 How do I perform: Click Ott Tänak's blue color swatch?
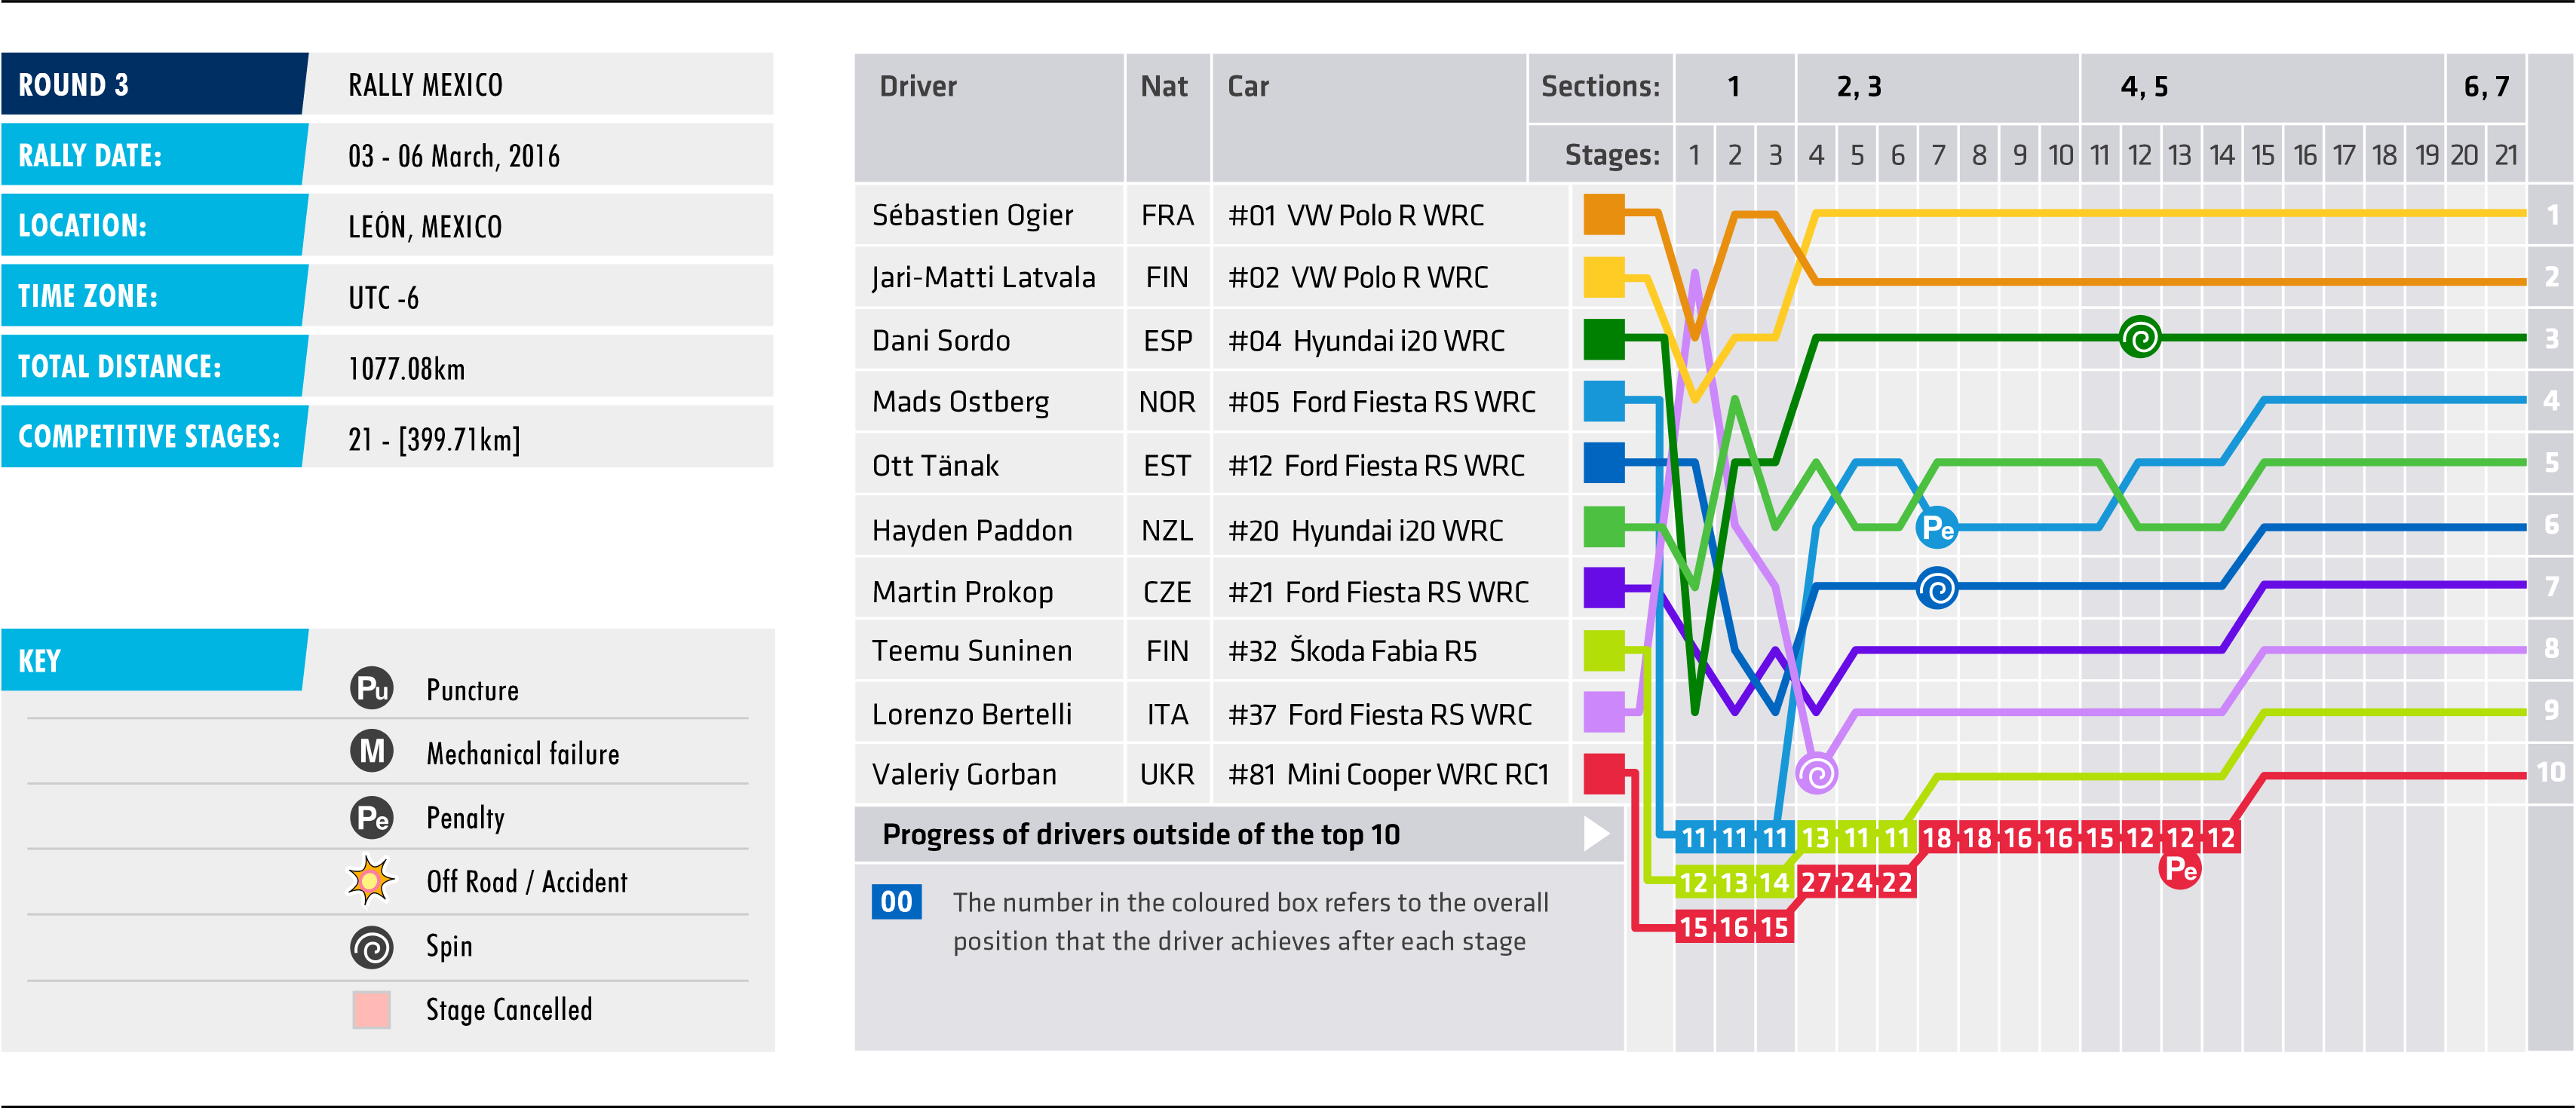1604,464
